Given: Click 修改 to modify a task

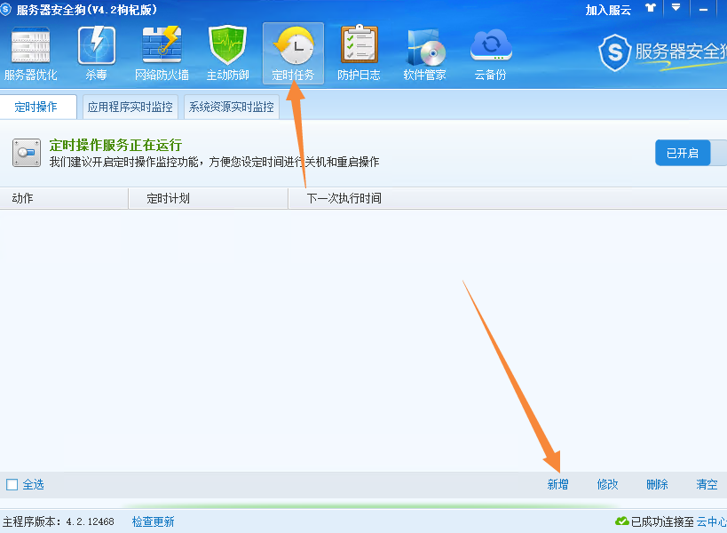Looking at the screenshot, I should point(607,484).
